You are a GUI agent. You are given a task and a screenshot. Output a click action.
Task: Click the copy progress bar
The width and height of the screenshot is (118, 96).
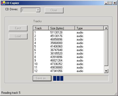pyautogui.click(x=81, y=78)
